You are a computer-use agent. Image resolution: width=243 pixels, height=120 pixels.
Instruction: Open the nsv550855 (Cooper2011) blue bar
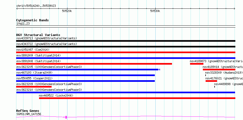(85, 81)
